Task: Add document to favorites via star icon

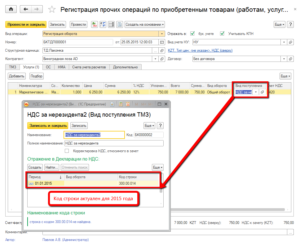Action: (52, 10)
